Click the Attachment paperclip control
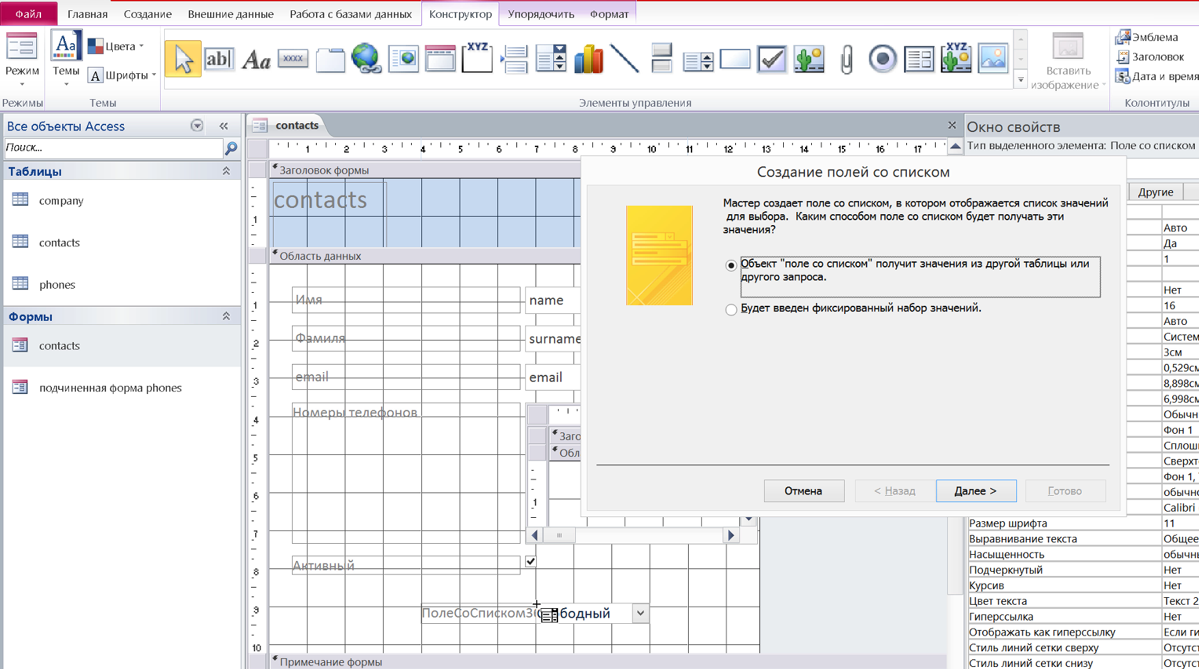1199x669 pixels. pyautogui.click(x=846, y=60)
